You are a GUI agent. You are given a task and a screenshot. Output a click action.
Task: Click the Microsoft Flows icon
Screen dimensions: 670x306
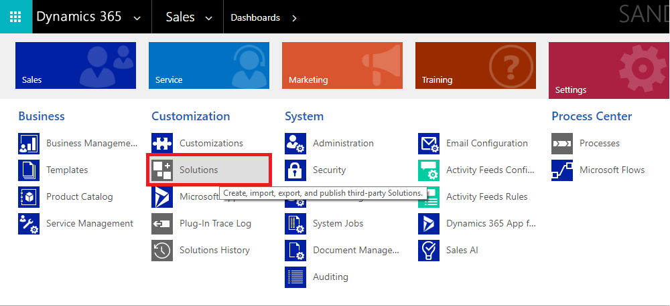[562, 170]
